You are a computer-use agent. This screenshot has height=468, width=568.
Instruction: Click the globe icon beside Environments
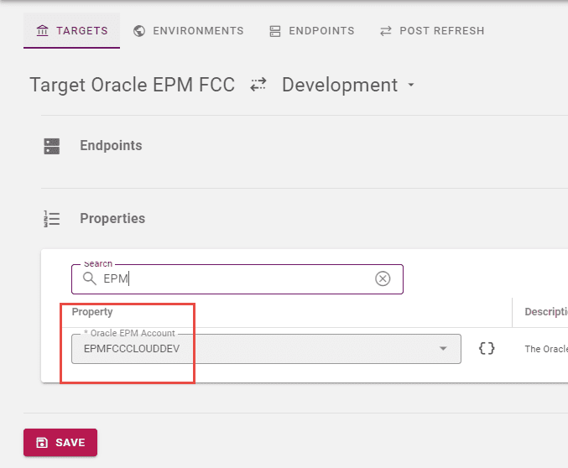[x=139, y=31]
